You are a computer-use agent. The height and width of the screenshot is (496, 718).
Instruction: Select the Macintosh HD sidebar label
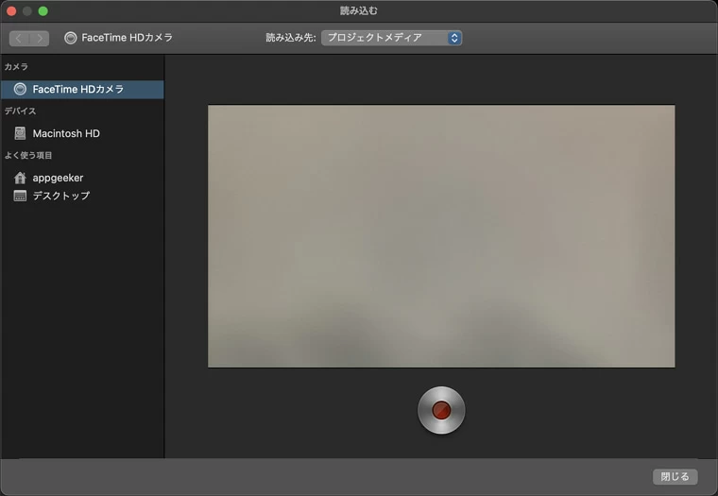[x=66, y=133]
